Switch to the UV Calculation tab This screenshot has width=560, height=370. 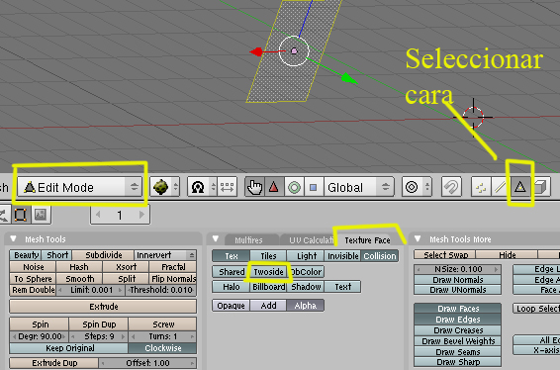click(x=310, y=240)
